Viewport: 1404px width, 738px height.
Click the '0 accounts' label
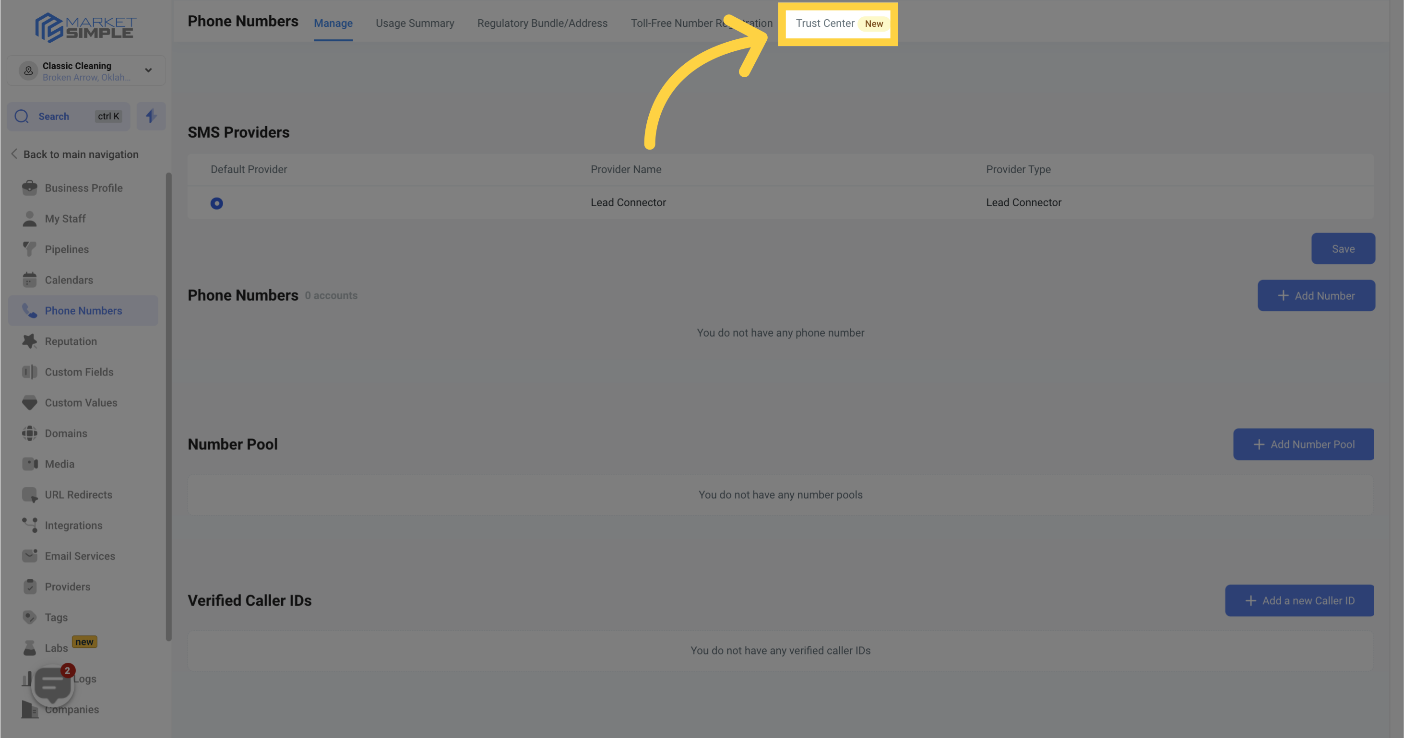(331, 296)
